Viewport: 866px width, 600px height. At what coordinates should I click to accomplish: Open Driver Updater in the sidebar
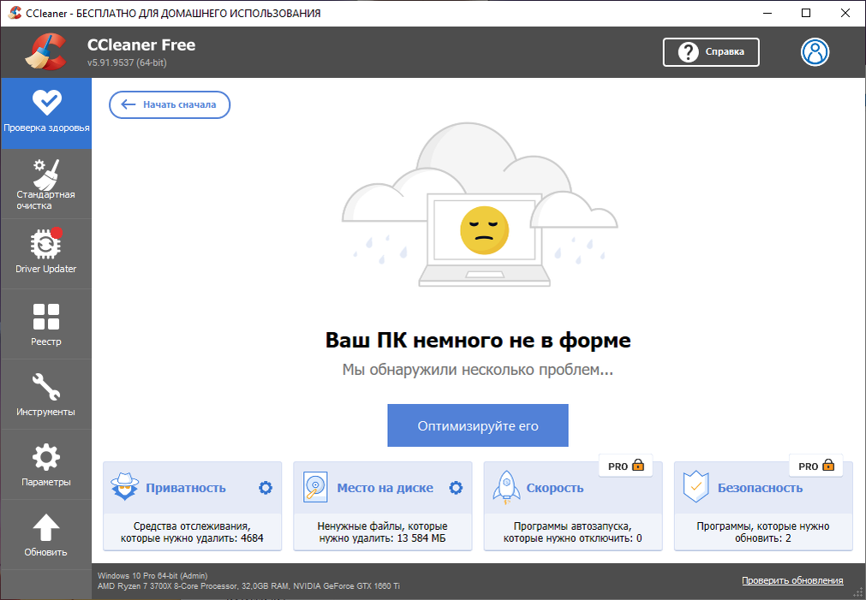click(46, 254)
